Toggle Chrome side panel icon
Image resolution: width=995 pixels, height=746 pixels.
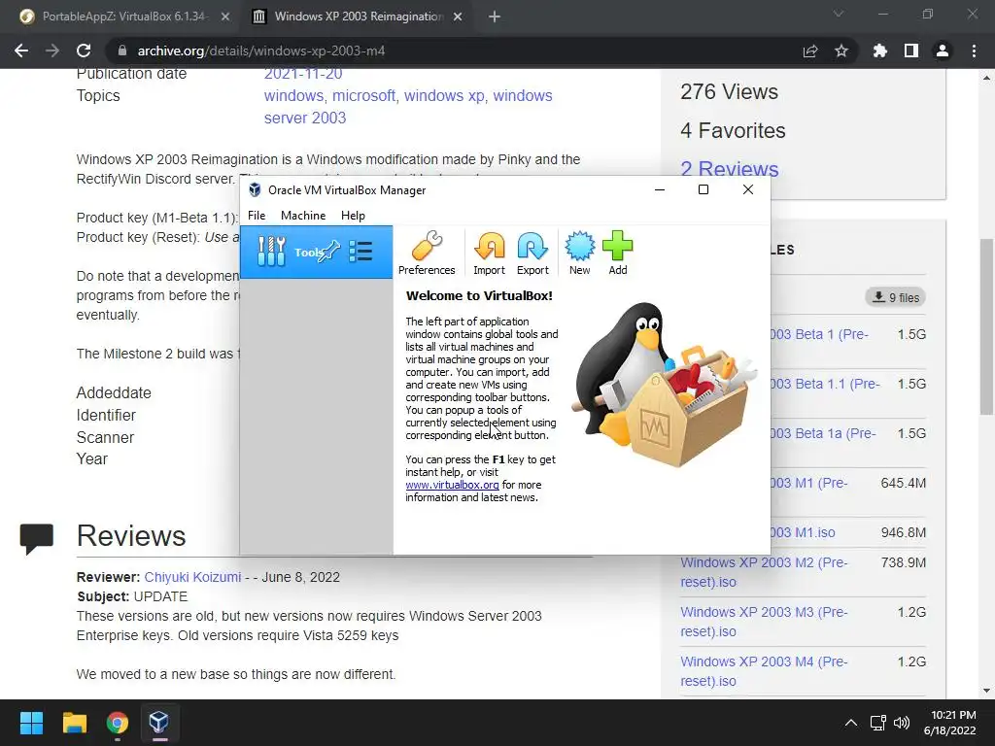click(x=911, y=51)
